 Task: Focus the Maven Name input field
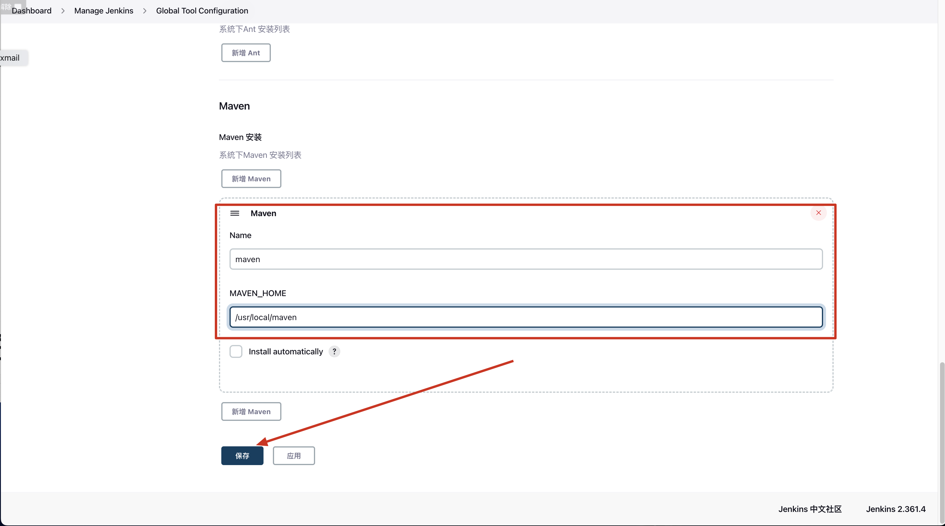[526, 259]
